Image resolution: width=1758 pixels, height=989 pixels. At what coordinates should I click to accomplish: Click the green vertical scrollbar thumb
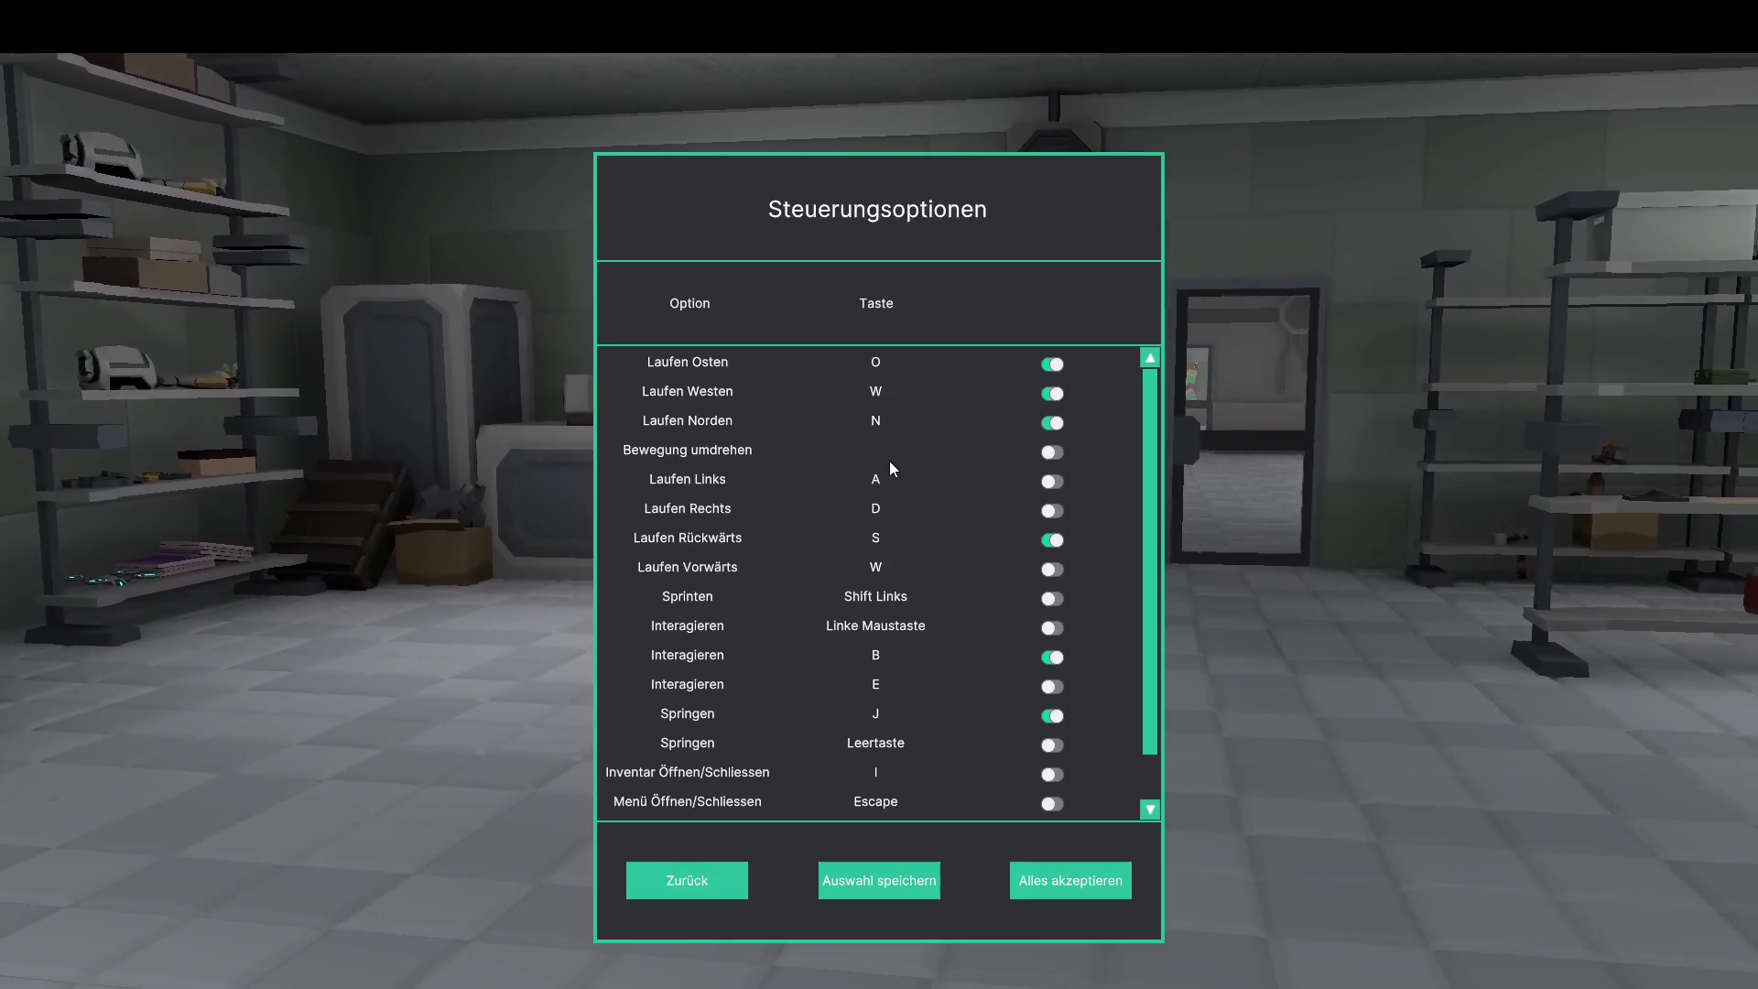coord(1150,560)
